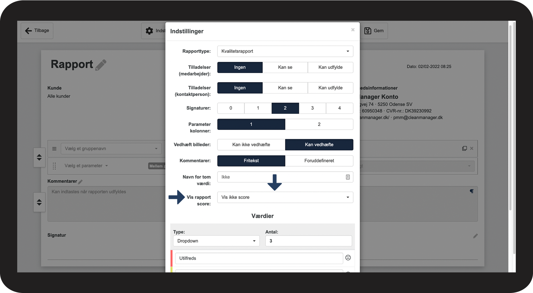This screenshot has height=293, width=533.
Task: Click the paragraph icon in the comment box
Action: [471, 191]
